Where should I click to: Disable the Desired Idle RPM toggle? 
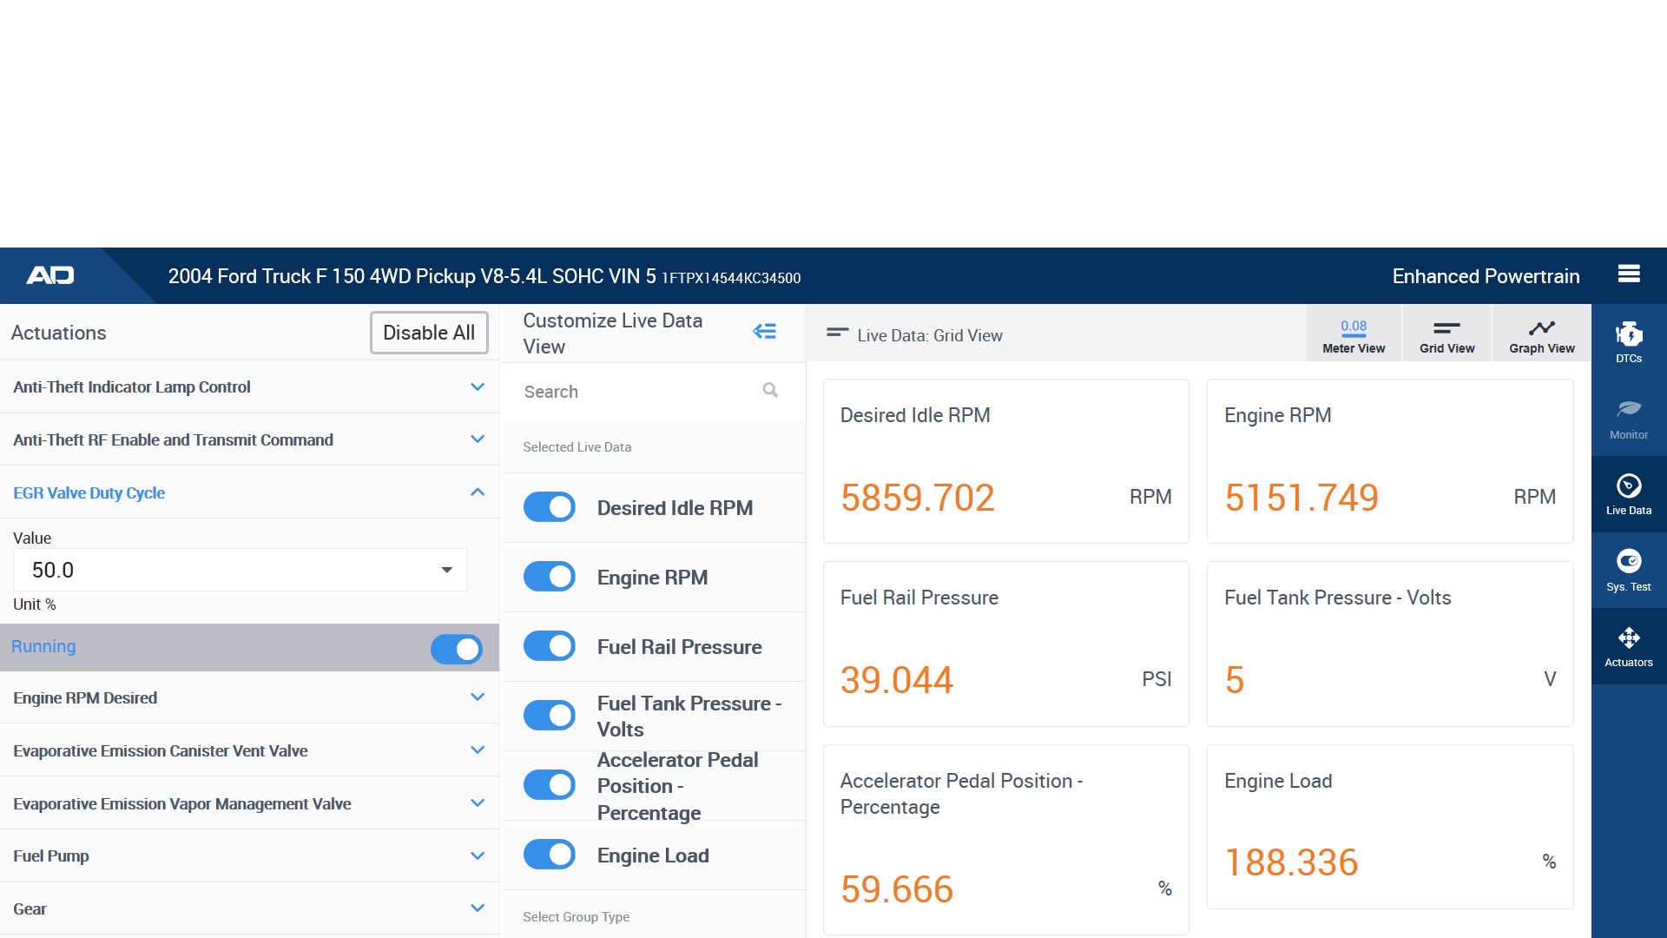coord(550,507)
